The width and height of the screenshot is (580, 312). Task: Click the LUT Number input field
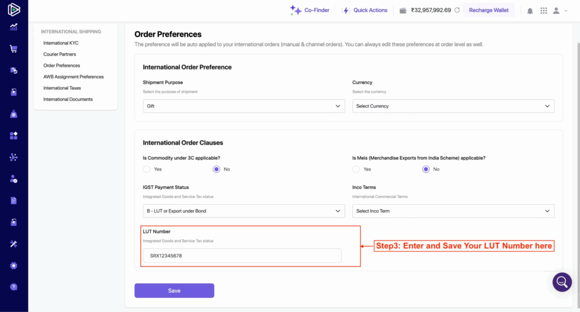pyautogui.click(x=242, y=255)
